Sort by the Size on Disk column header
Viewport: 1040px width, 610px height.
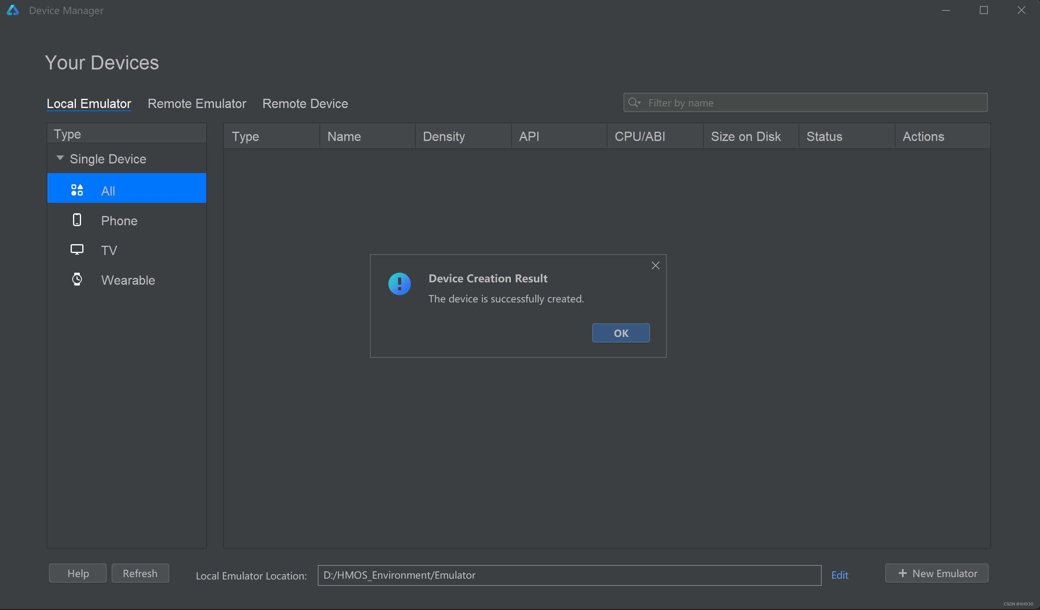(745, 136)
